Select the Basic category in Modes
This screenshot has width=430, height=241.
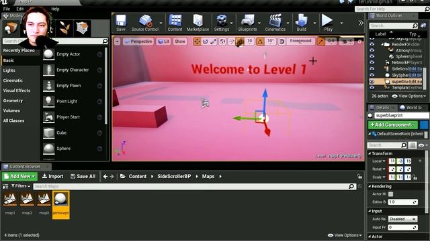(9, 60)
